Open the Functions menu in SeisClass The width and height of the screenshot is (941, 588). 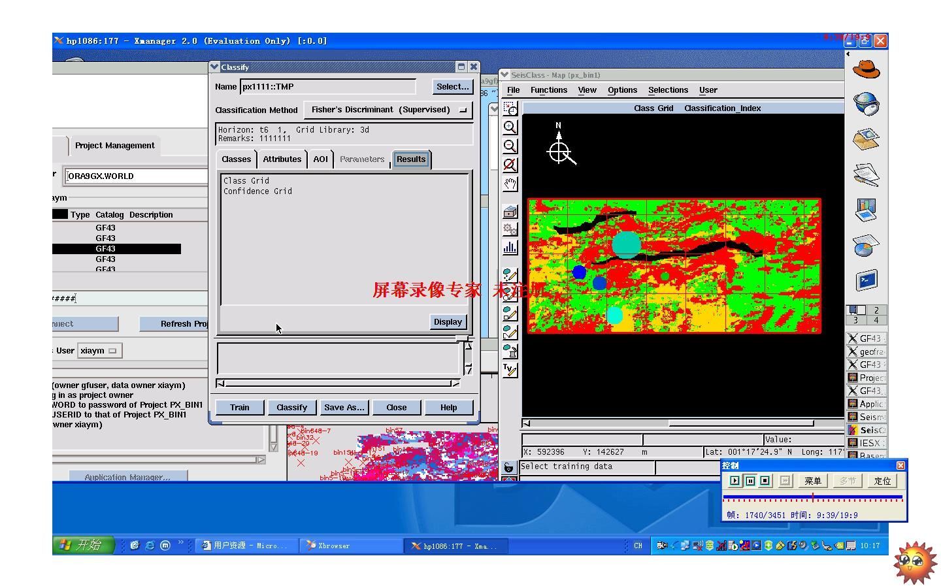point(549,90)
